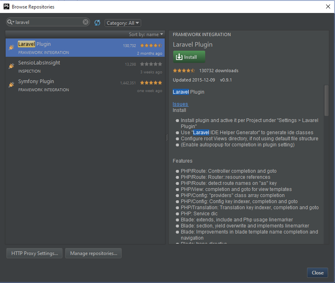This screenshot has height=283, width=335.
Task: Click the FRAMEWORK INTEGRATION header in details
Action: tap(202, 34)
